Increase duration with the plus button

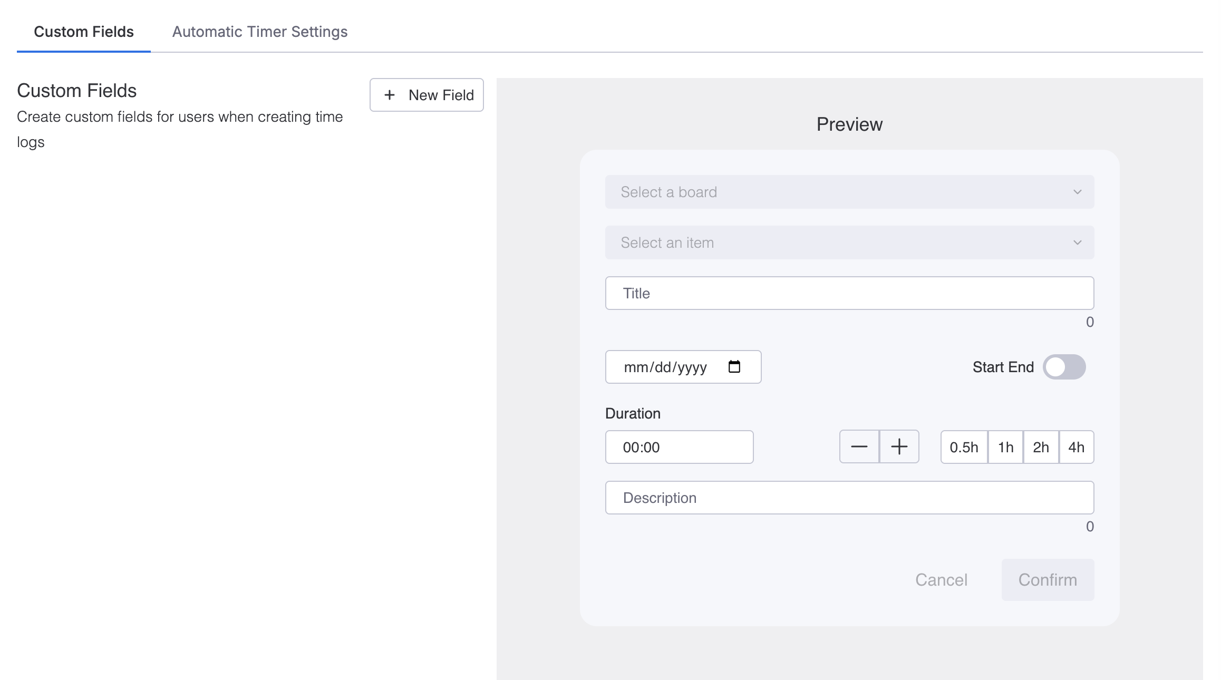pos(899,446)
